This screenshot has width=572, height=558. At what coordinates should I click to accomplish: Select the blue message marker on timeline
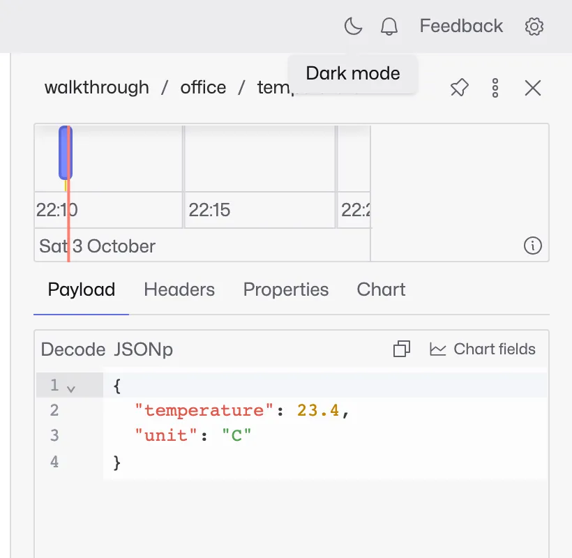coord(66,153)
